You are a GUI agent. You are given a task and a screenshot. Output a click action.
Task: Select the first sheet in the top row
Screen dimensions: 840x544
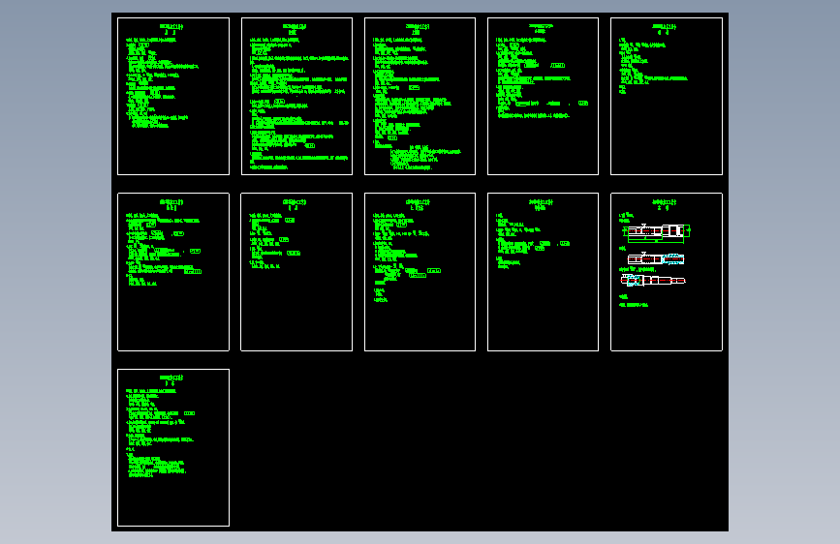point(173,97)
